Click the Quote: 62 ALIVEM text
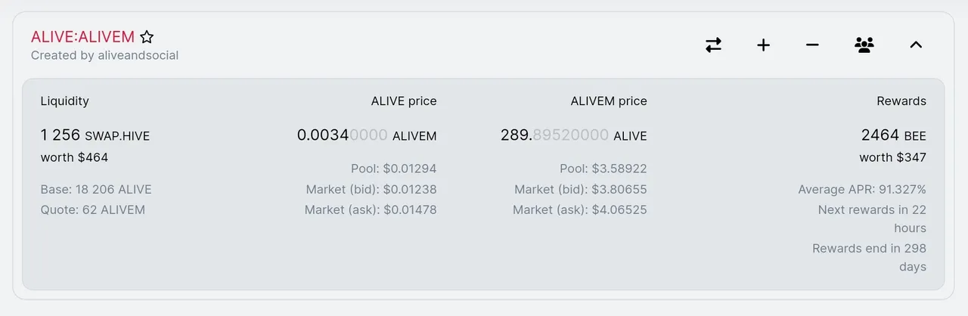Viewport: 968px width, 316px height. pyautogui.click(x=92, y=209)
